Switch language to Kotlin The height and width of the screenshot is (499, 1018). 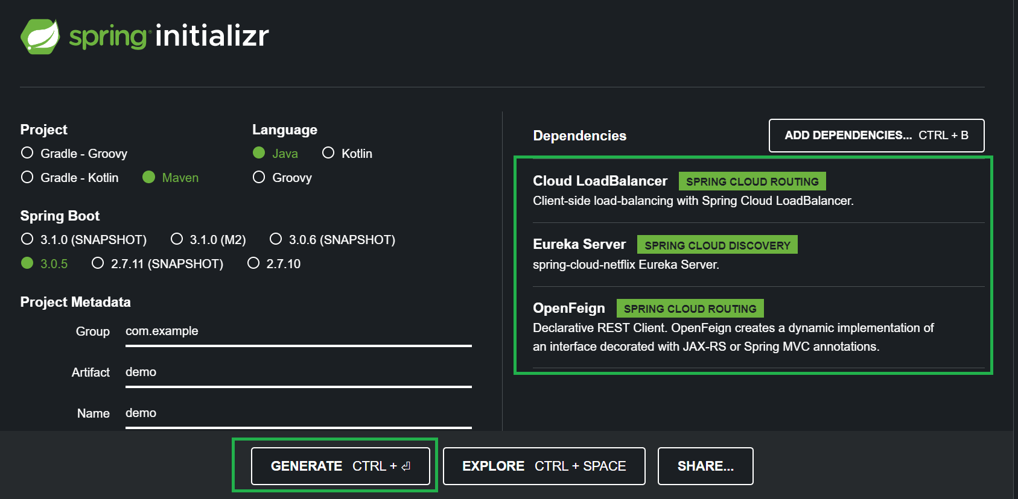[x=328, y=153]
